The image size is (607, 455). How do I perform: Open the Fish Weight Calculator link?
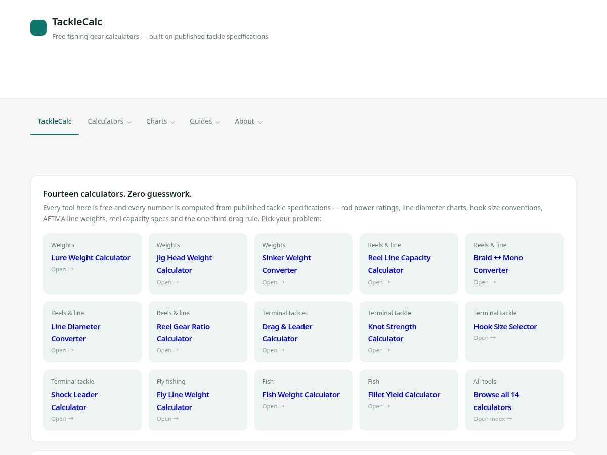[301, 395]
